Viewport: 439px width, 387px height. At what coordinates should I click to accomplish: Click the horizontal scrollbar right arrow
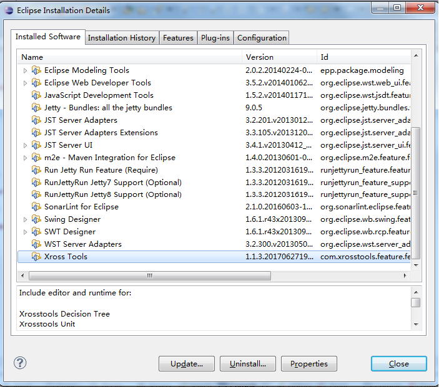coord(405,276)
